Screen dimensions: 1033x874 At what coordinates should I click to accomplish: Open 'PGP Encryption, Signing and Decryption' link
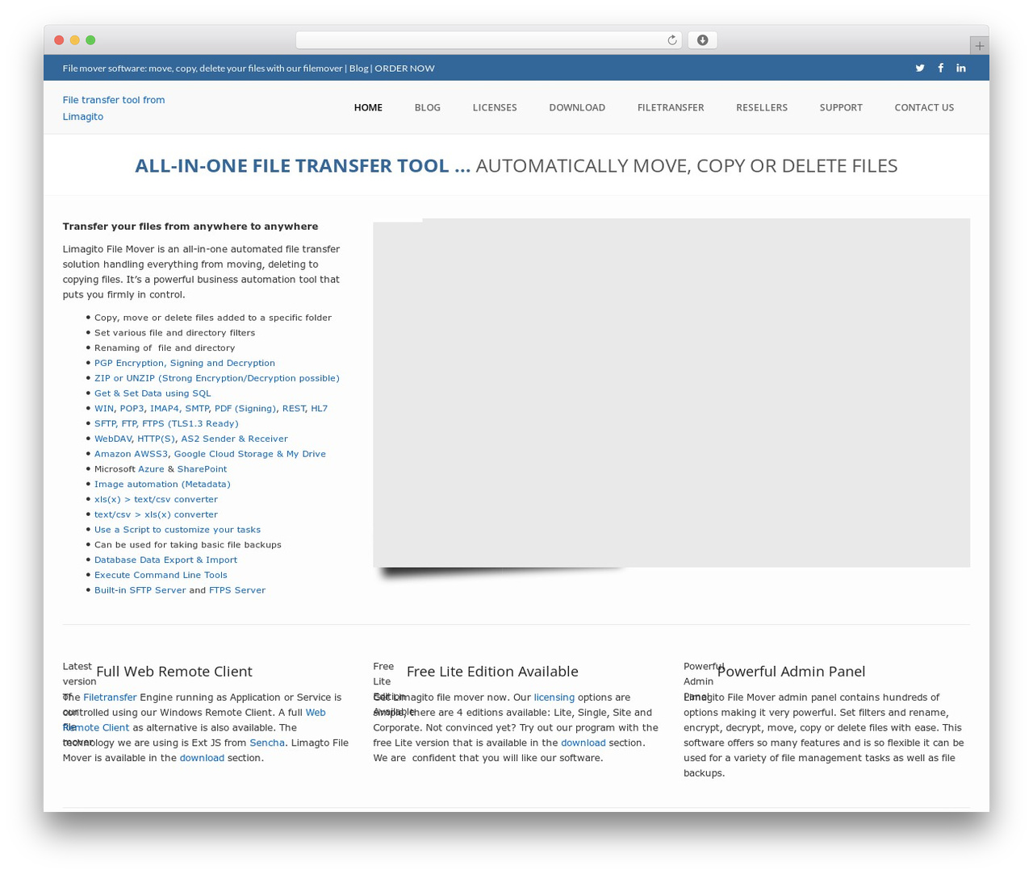point(185,363)
